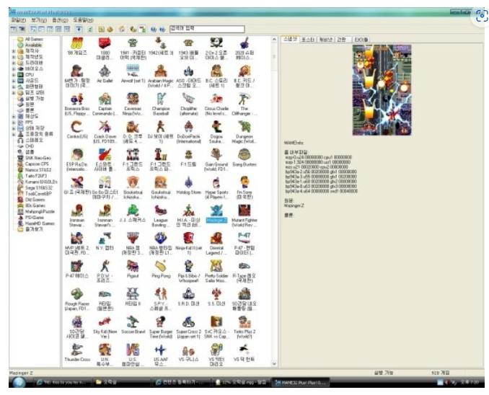The height and width of the screenshot is (395, 489).
Task: Click the game list scrollbar down arrow
Action: point(274,363)
